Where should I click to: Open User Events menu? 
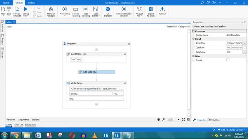(x=96, y=12)
